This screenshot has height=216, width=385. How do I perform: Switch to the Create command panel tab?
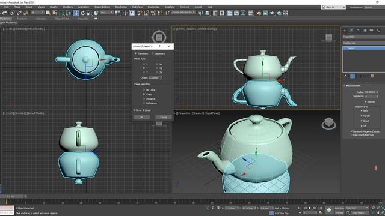tap(345, 31)
